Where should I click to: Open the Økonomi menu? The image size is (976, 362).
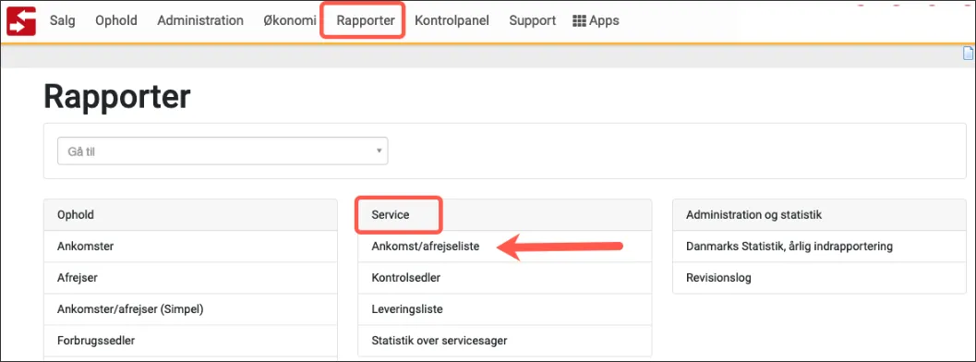tap(289, 20)
